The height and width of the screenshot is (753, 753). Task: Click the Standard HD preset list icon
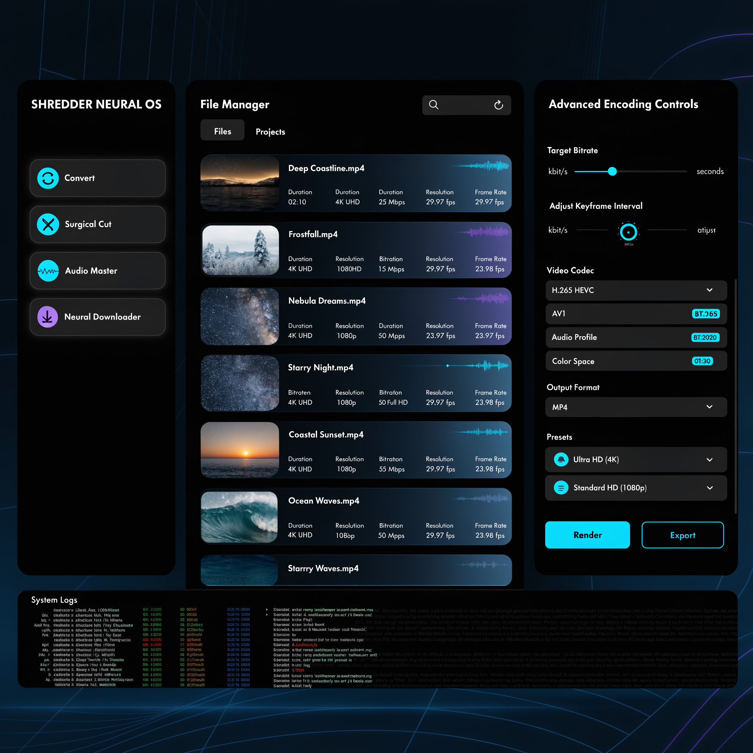coord(561,488)
